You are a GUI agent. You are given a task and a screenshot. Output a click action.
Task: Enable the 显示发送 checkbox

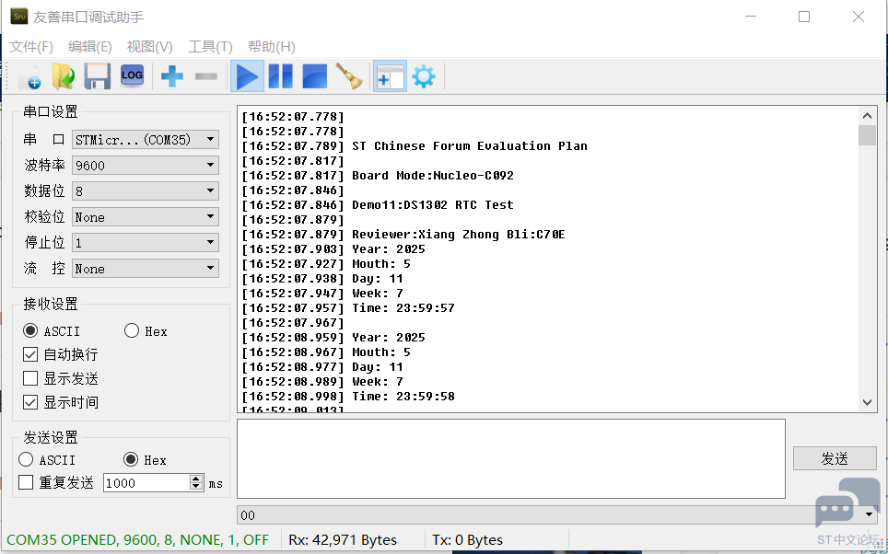pos(30,378)
